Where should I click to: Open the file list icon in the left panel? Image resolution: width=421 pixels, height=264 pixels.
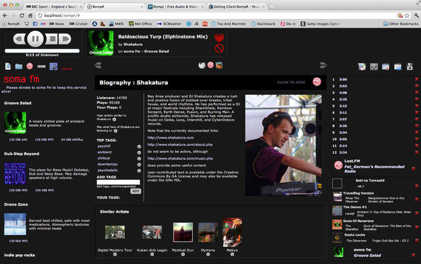[x=8, y=66]
